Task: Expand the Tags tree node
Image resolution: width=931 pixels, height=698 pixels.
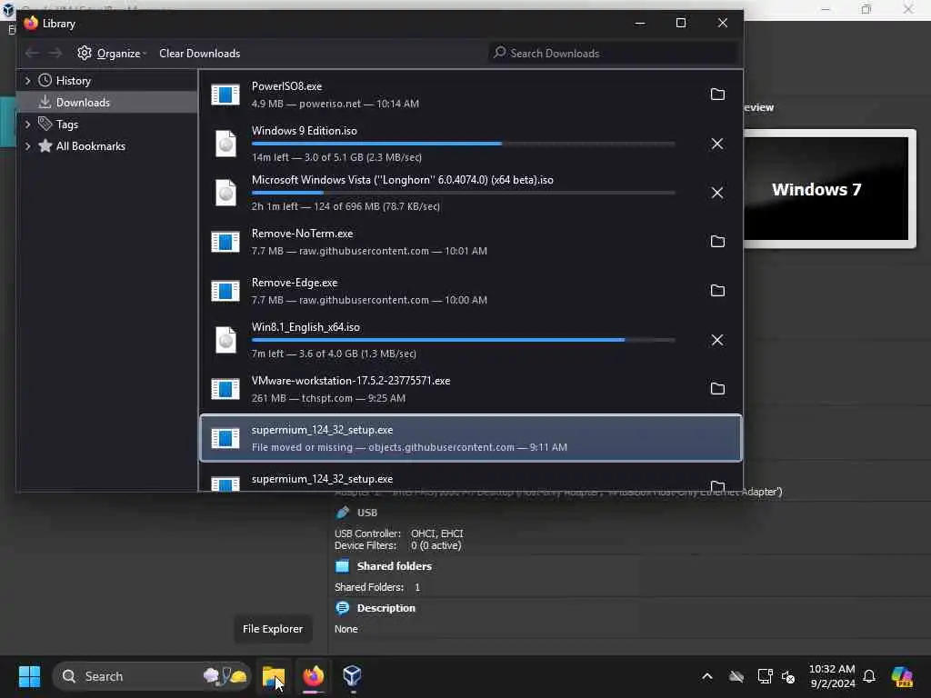Action: tap(27, 124)
